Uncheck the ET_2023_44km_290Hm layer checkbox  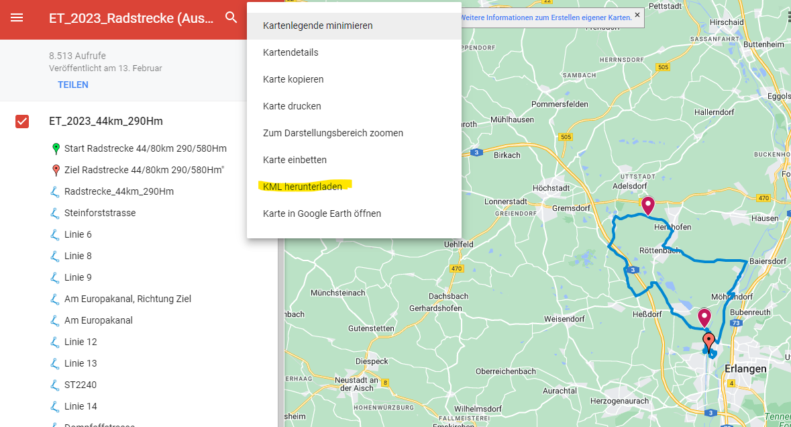click(22, 122)
